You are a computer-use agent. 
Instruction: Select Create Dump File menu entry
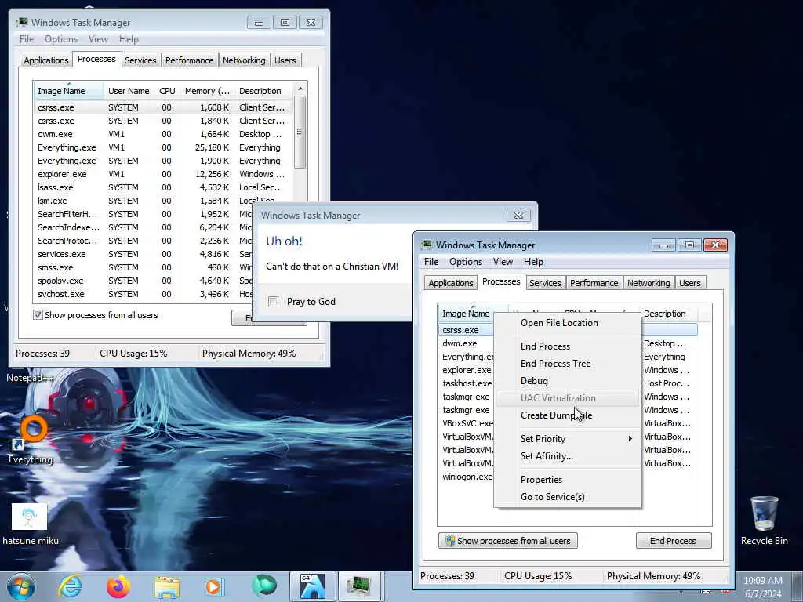(568, 415)
